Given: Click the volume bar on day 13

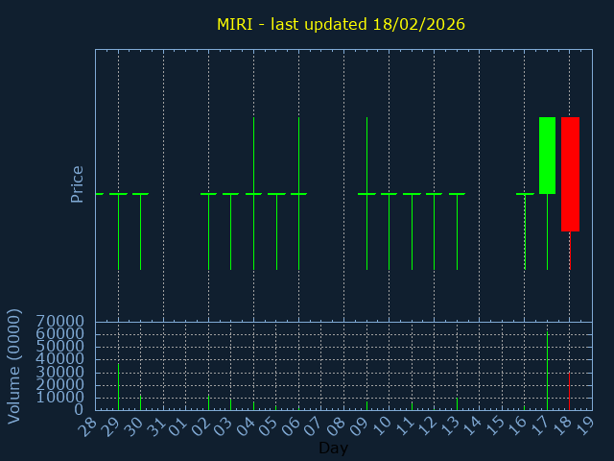Looking at the screenshot, I should pyautogui.click(x=457, y=403).
